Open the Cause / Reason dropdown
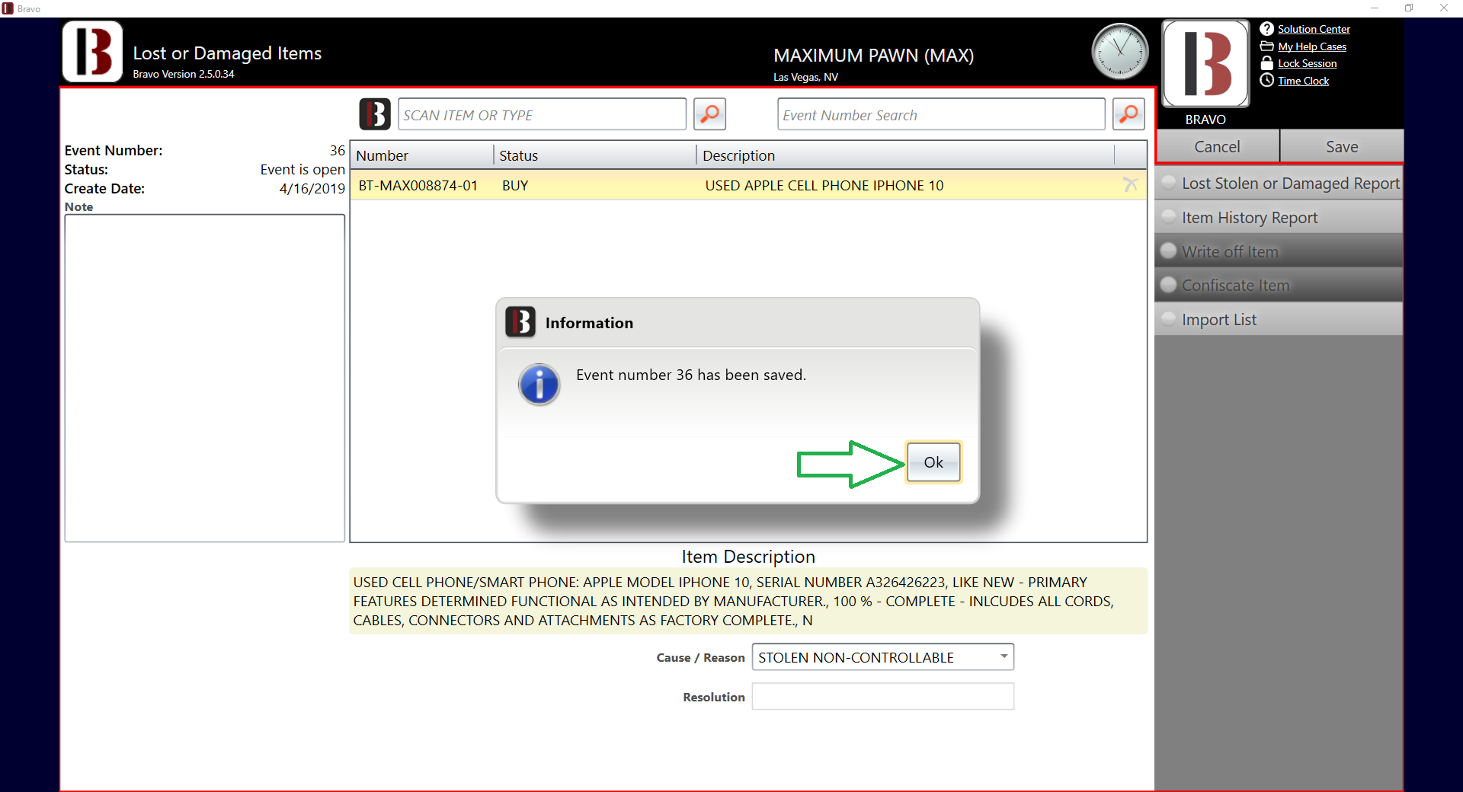The width and height of the screenshot is (1463, 792). coord(882,657)
